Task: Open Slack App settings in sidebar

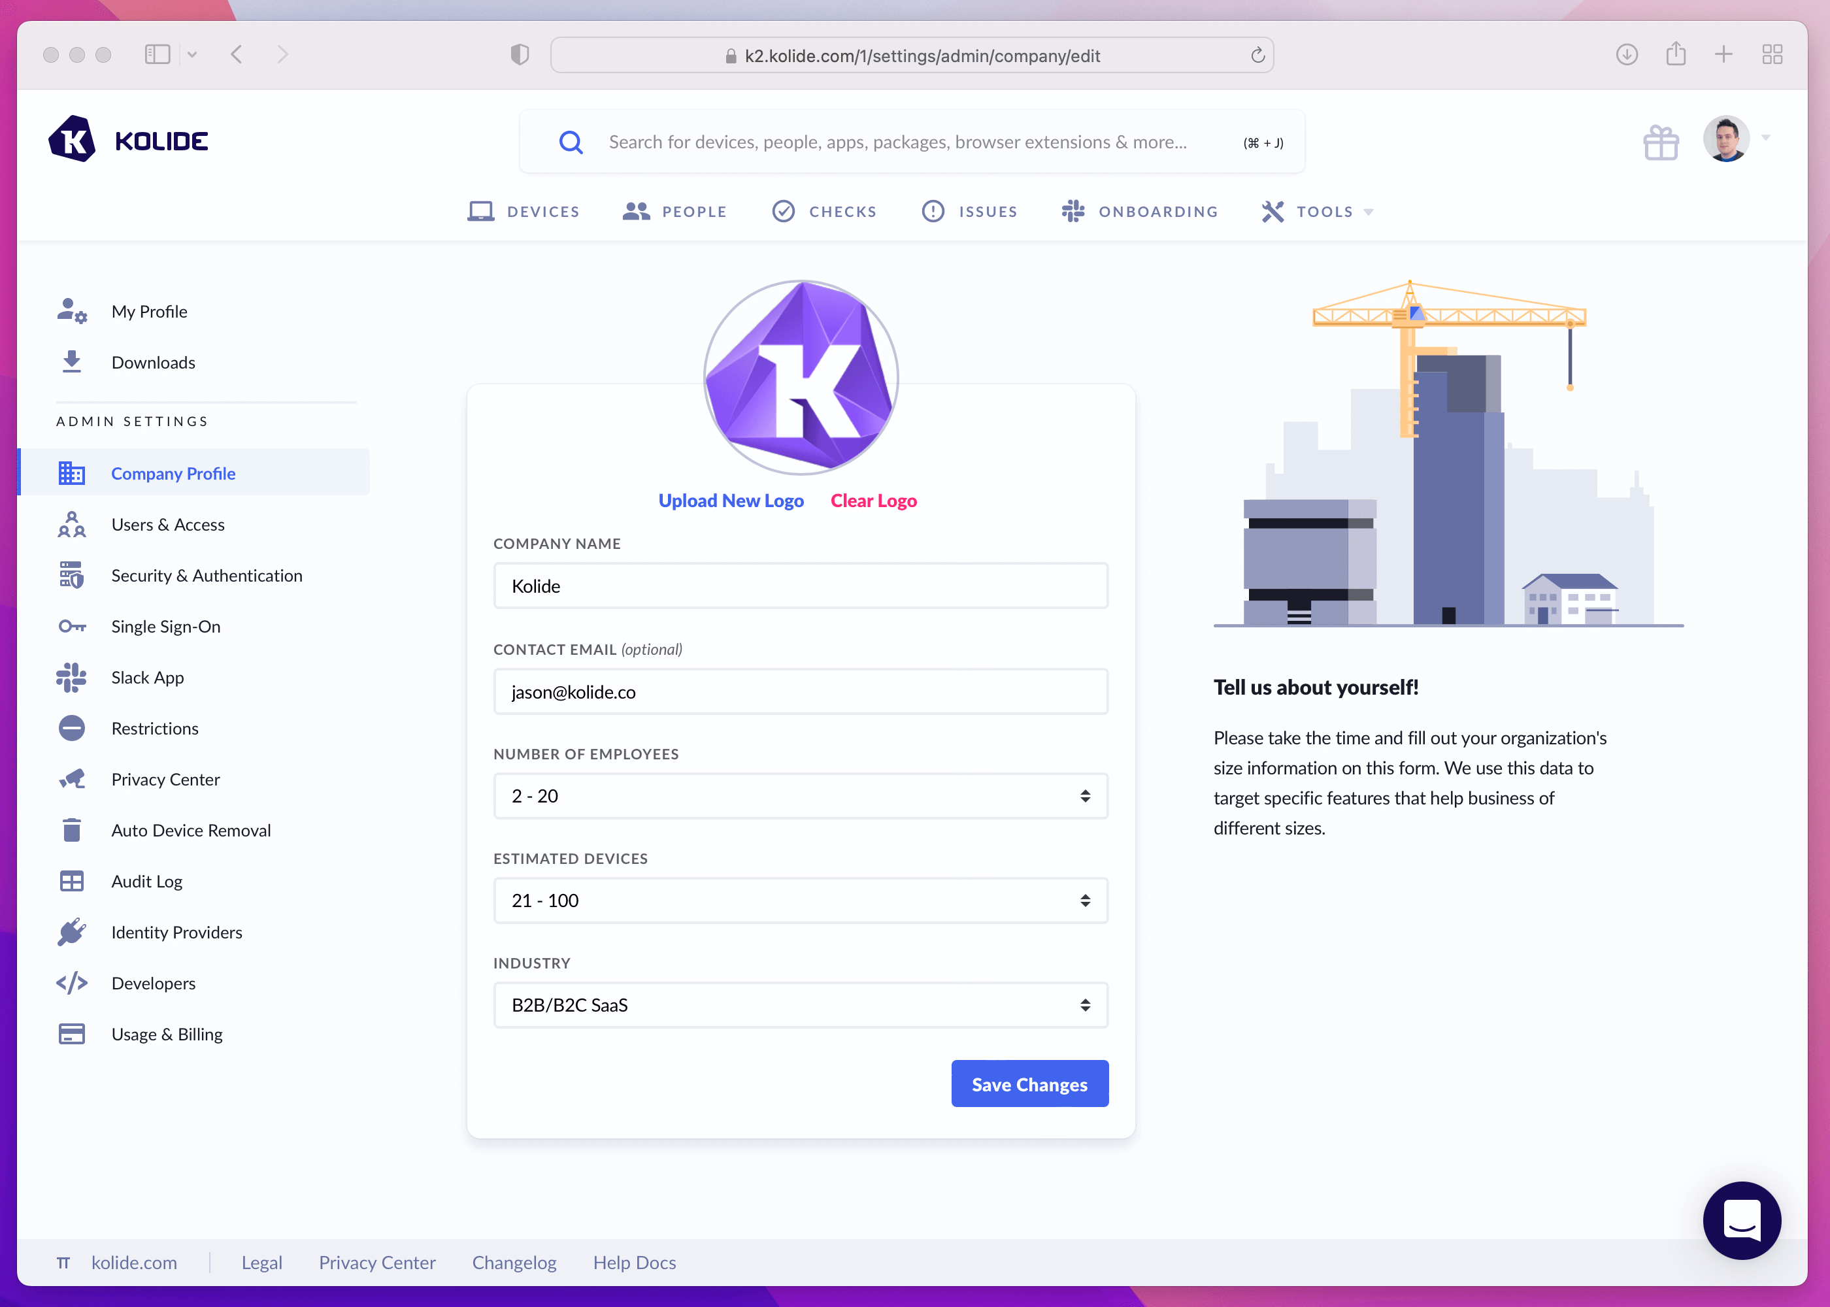Action: point(147,678)
